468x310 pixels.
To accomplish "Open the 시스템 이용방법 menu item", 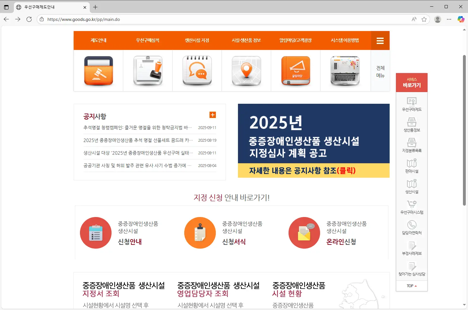I will coord(345,40).
